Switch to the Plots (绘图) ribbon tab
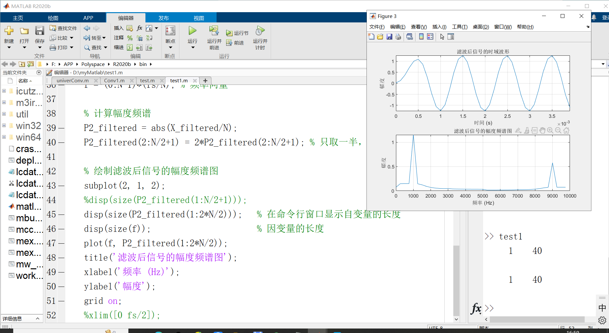Screen dimensions: 609x333 point(53,18)
